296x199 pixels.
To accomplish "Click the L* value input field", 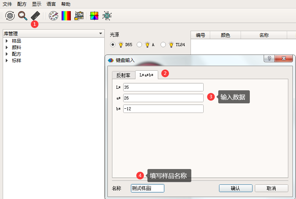I will pyautogui.click(x=163, y=87).
